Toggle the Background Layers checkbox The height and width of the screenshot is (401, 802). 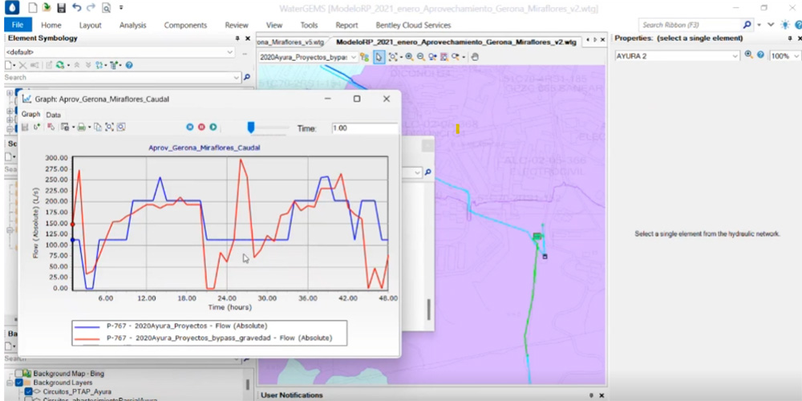tap(18, 383)
